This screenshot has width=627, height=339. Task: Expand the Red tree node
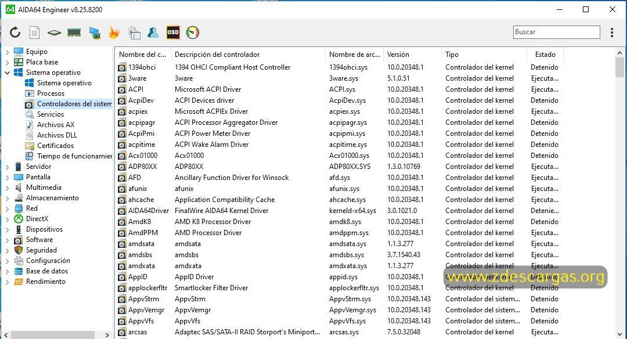[7, 208]
